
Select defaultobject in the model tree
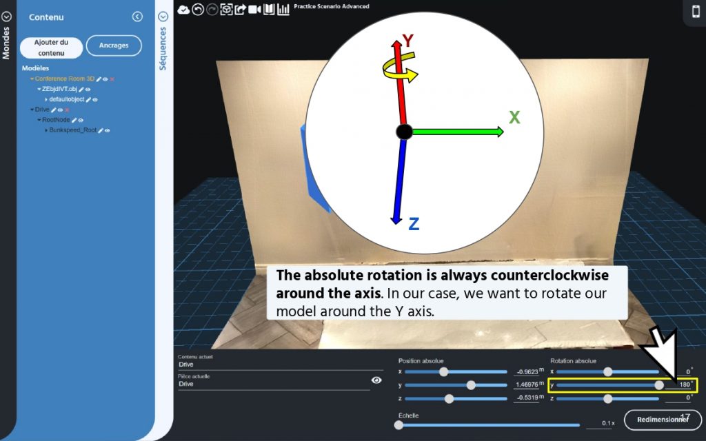click(x=67, y=99)
